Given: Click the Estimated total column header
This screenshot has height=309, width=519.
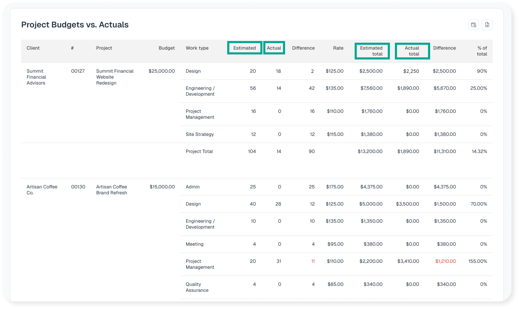Looking at the screenshot, I should (x=372, y=51).
